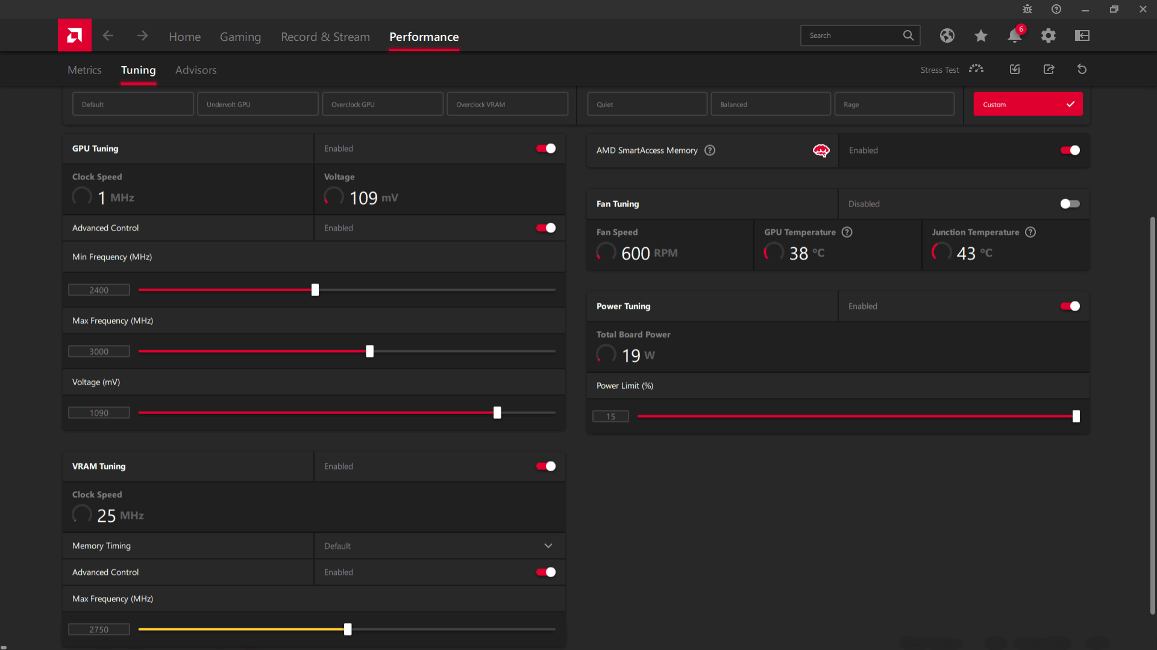Viewport: 1157px width, 650px height.
Task: Click the Stress Test label
Action: point(939,70)
